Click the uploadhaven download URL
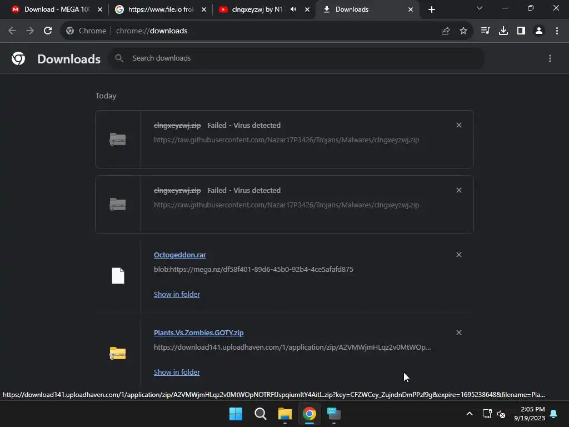 (x=292, y=347)
